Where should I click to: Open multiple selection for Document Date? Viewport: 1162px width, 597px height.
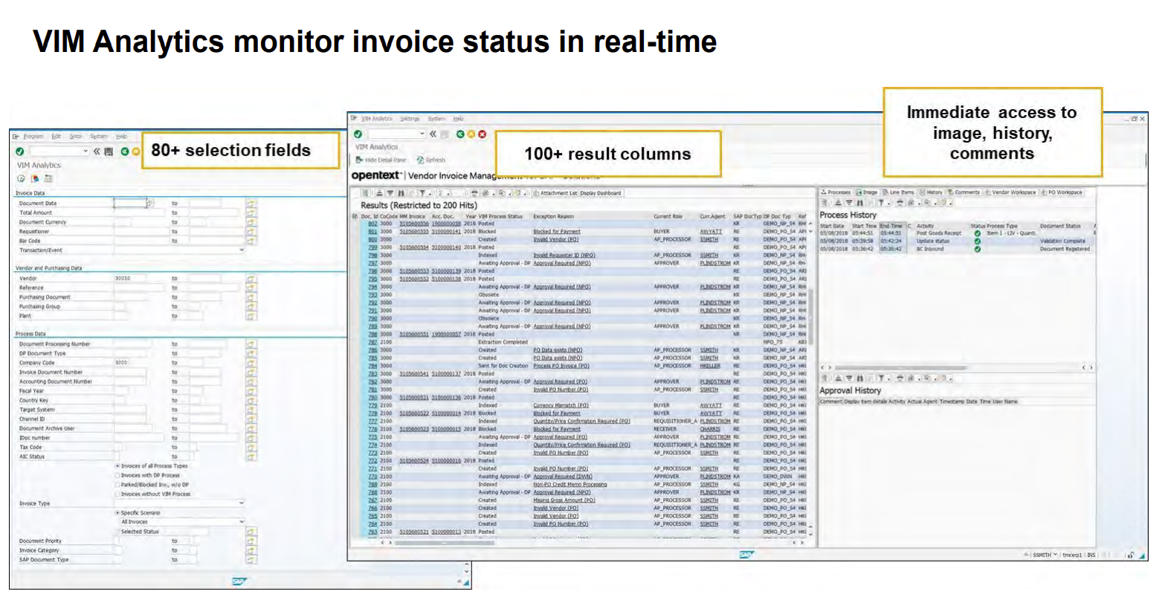click(251, 203)
